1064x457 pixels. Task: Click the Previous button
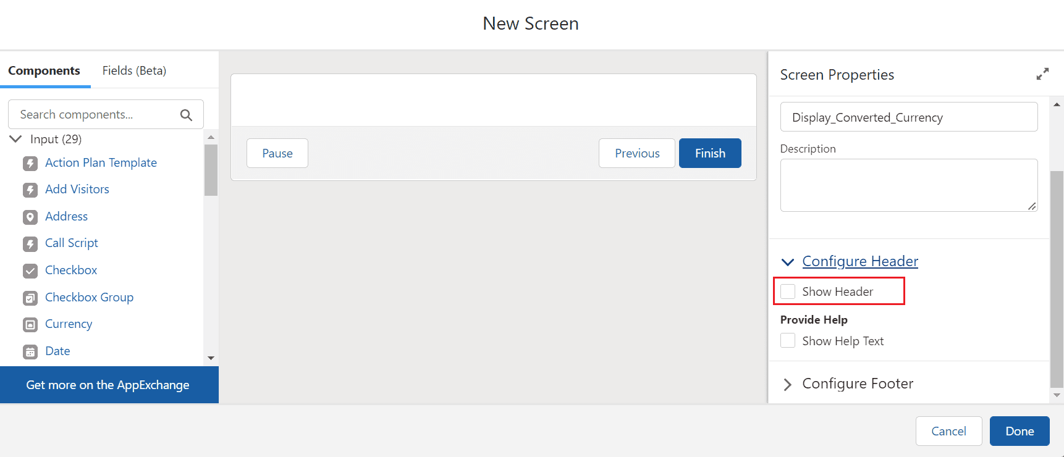pos(637,153)
